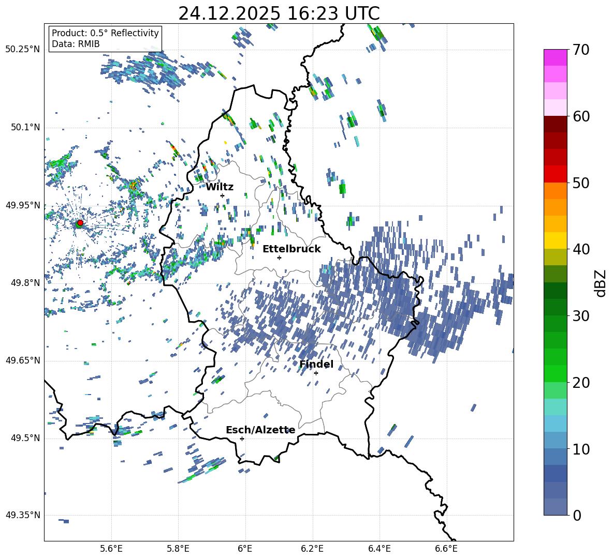The image size is (613, 559).
Task: Click the magenta swatch near 70 dBZ
Action: (555, 57)
